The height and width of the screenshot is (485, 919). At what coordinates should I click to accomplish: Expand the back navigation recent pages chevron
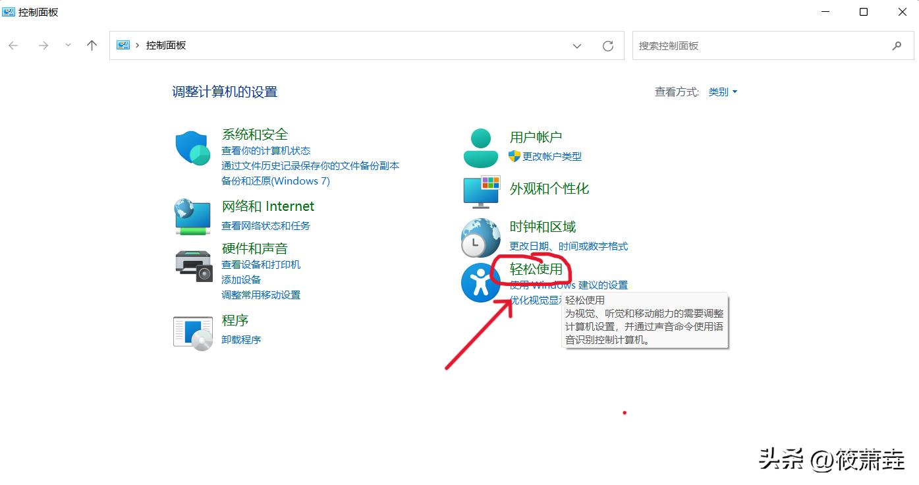[x=67, y=45]
